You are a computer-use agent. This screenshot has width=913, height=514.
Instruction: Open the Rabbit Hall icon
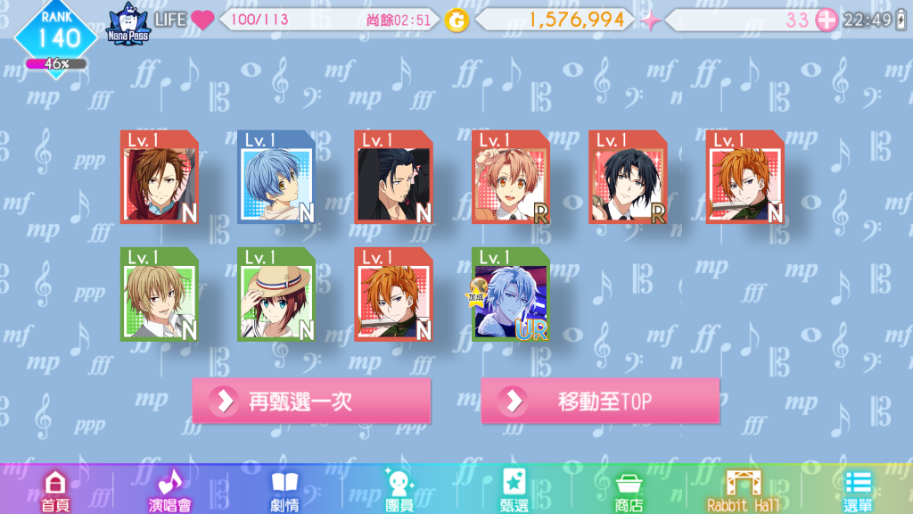(x=743, y=491)
